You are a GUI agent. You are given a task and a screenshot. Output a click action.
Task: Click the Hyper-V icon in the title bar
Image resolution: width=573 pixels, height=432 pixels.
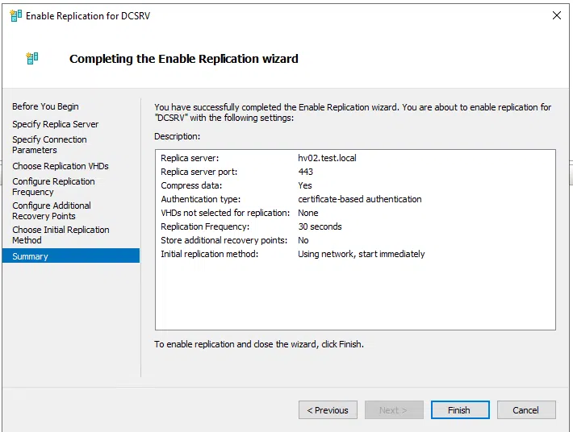(15, 15)
